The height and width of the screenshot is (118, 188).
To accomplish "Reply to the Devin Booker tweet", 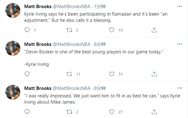I will (27, 74).
